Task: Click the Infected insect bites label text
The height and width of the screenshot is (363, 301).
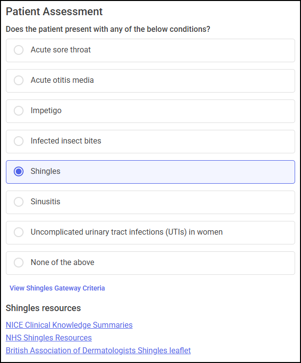Action: [66, 141]
